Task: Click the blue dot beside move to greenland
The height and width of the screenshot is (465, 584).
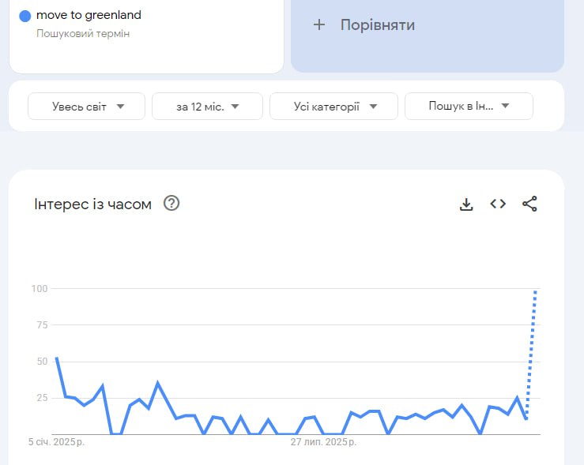Action: tap(25, 15)
